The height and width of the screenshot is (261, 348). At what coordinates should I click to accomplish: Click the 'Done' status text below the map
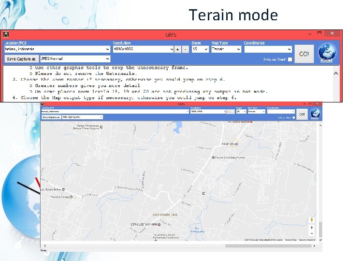[x=43, y=250]
